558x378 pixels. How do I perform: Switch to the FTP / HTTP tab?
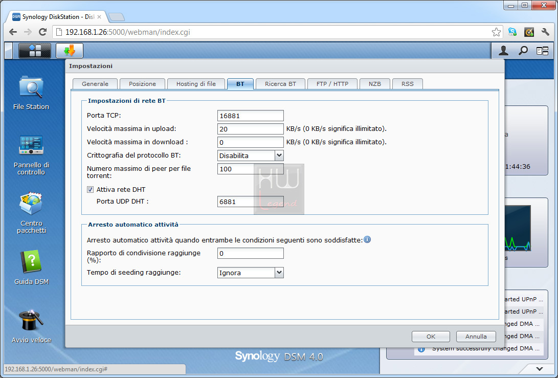point(332,84)
